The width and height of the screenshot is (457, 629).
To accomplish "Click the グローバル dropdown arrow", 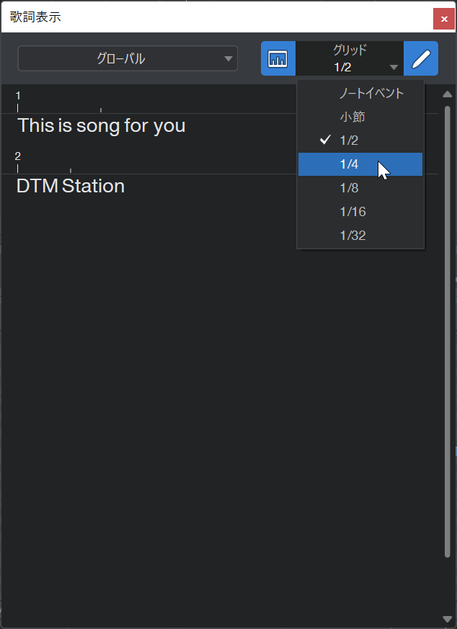I will coord(228,59).
